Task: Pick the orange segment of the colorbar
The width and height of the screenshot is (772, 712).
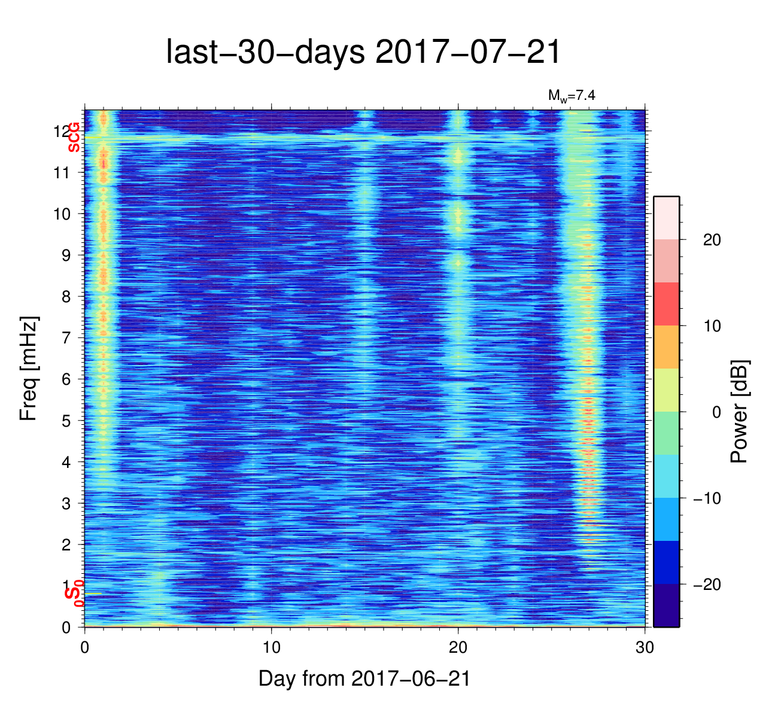Action: point(666,347)
